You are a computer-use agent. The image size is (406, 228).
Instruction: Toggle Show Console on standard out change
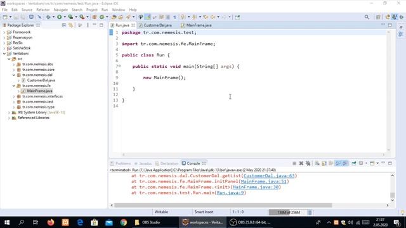pos(338,163)
